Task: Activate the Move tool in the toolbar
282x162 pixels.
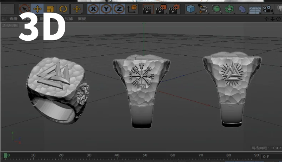Action: coord(37,9)
